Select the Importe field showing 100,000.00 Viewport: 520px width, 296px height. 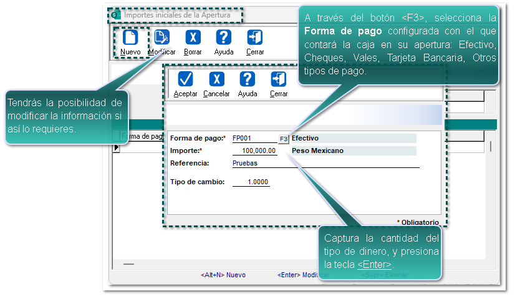point(254,150)
